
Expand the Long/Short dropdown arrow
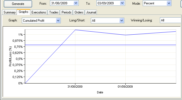[x=122, y=21]
